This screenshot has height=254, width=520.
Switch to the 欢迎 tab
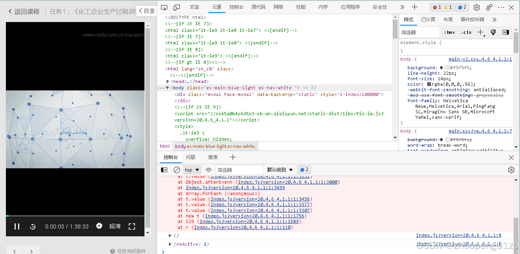click(x=194, y=7)
